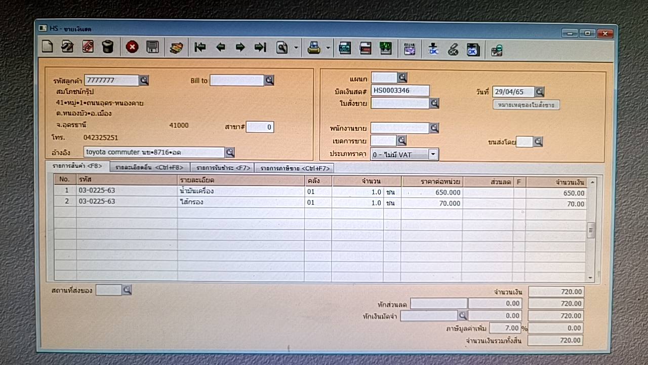
Task: Open the สถานที่ส่งของ lookup button
Action: click(x=127, y=290)
